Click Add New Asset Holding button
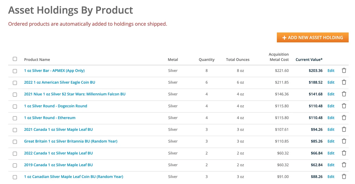355x184 pixels. click(313, 38)
